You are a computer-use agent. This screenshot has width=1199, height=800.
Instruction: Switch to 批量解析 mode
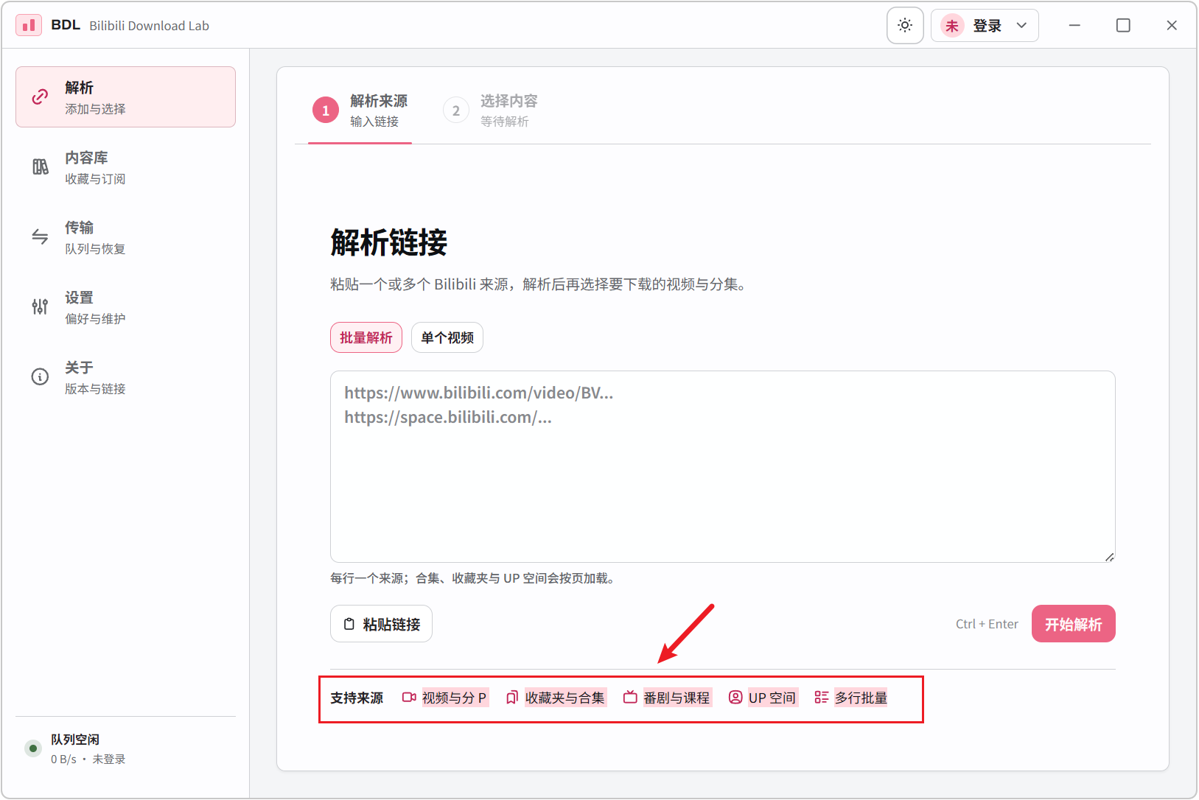pos(366,337)
